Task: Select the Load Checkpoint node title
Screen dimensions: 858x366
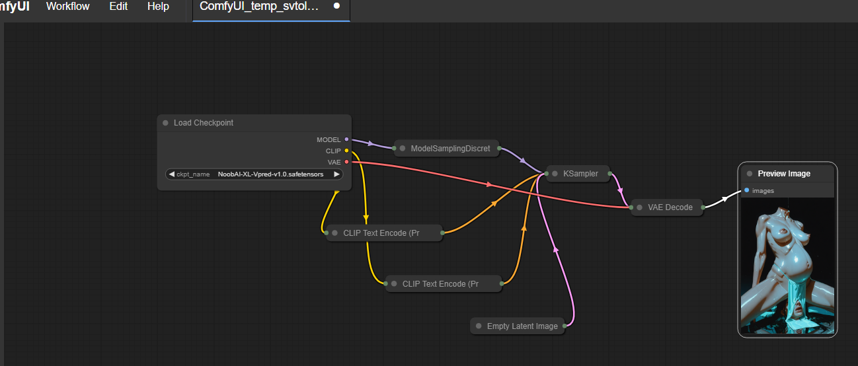Action: (x=204, y=123)
